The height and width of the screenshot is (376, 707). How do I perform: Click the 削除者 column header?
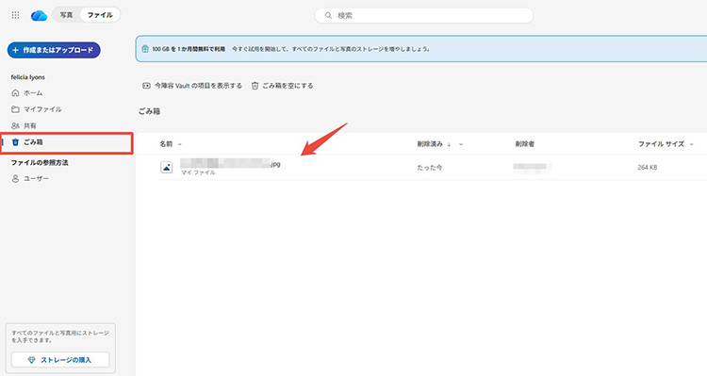pyautogui.click(x=525, y=144)
